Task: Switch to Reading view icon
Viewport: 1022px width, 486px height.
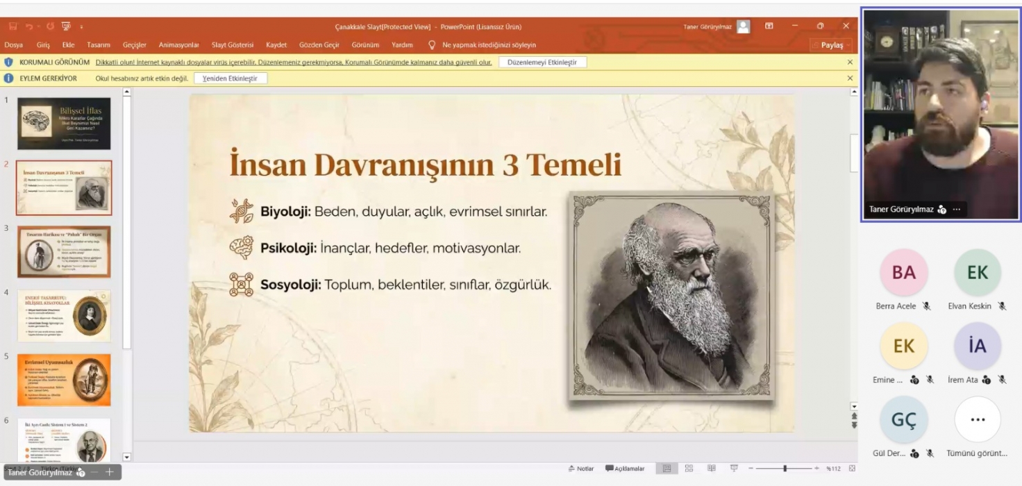Action: [x=711, y=469]
